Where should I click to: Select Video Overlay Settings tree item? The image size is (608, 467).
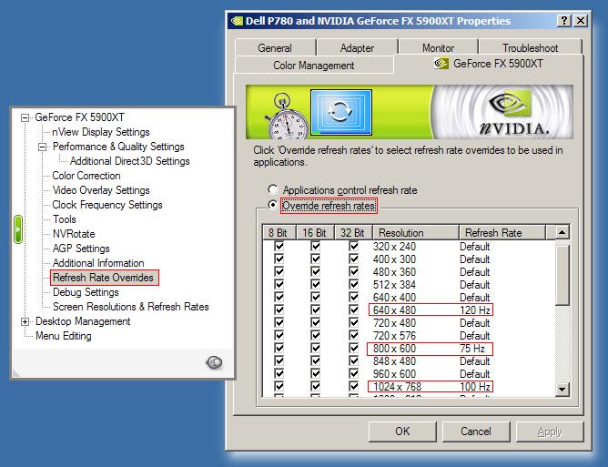pyautogui.click(x=101, y=190)
